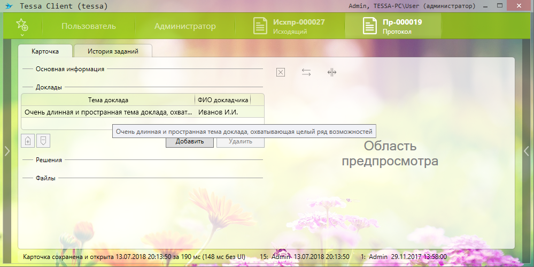Sort by the Тема доклада column header
This screenshot has width=534, height=267.
pos(108,100)
